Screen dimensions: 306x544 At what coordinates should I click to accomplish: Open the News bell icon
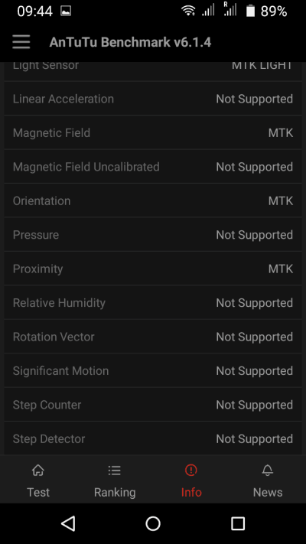coord(268,471)
